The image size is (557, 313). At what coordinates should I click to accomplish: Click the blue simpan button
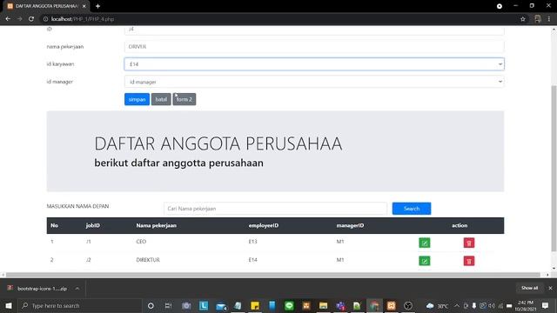[x=137, y=99]
